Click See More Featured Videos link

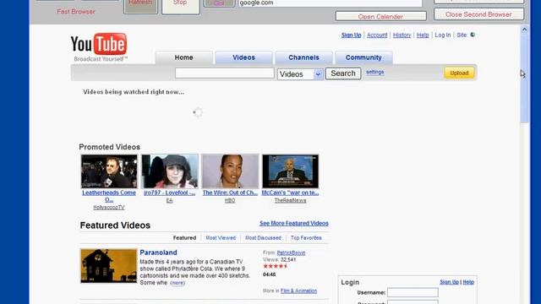click(294, 223)
